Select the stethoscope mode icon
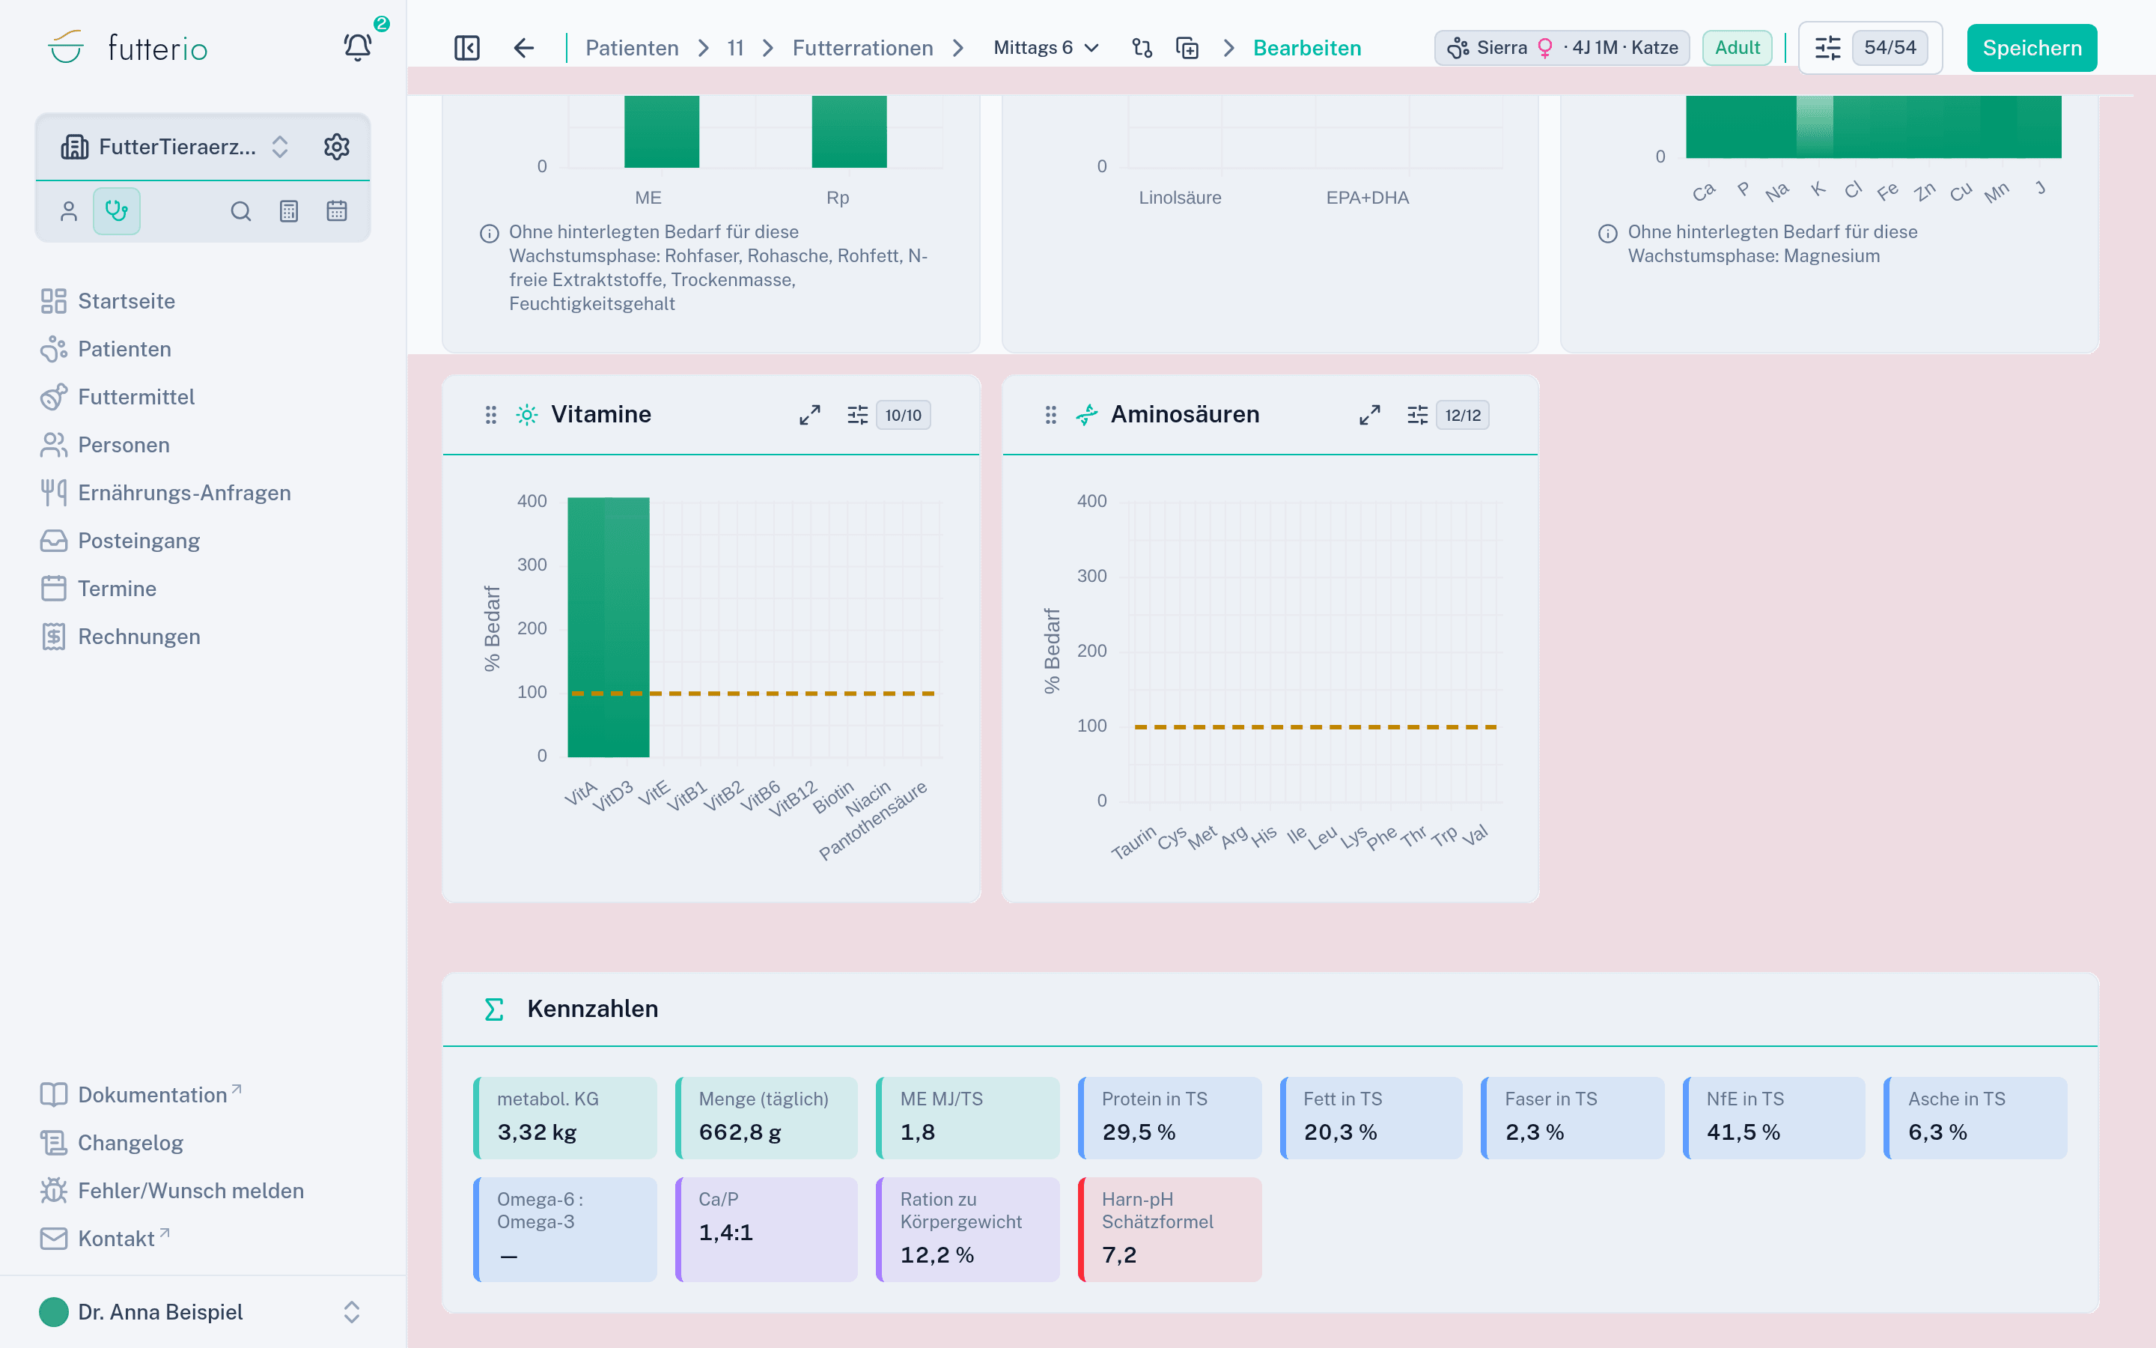 tap(117, 211)
